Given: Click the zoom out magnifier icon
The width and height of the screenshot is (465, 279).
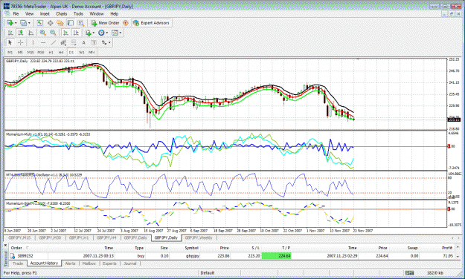Looking at the screenshot, I should coord(53,33).
